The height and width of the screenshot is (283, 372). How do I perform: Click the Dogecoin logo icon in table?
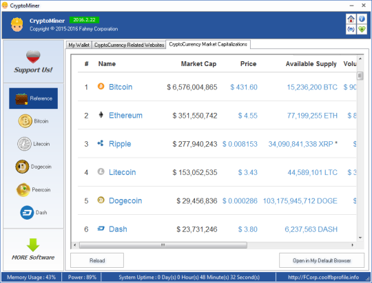(x=101, y=200)
